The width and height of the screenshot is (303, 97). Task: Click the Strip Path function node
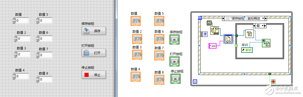point(215,31)
